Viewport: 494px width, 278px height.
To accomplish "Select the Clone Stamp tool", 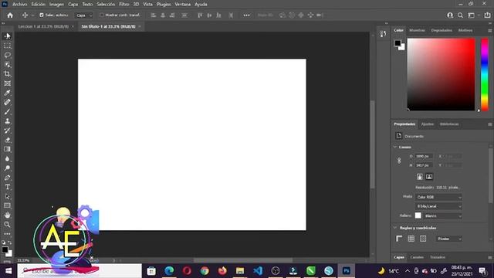I will pos(7,121).
